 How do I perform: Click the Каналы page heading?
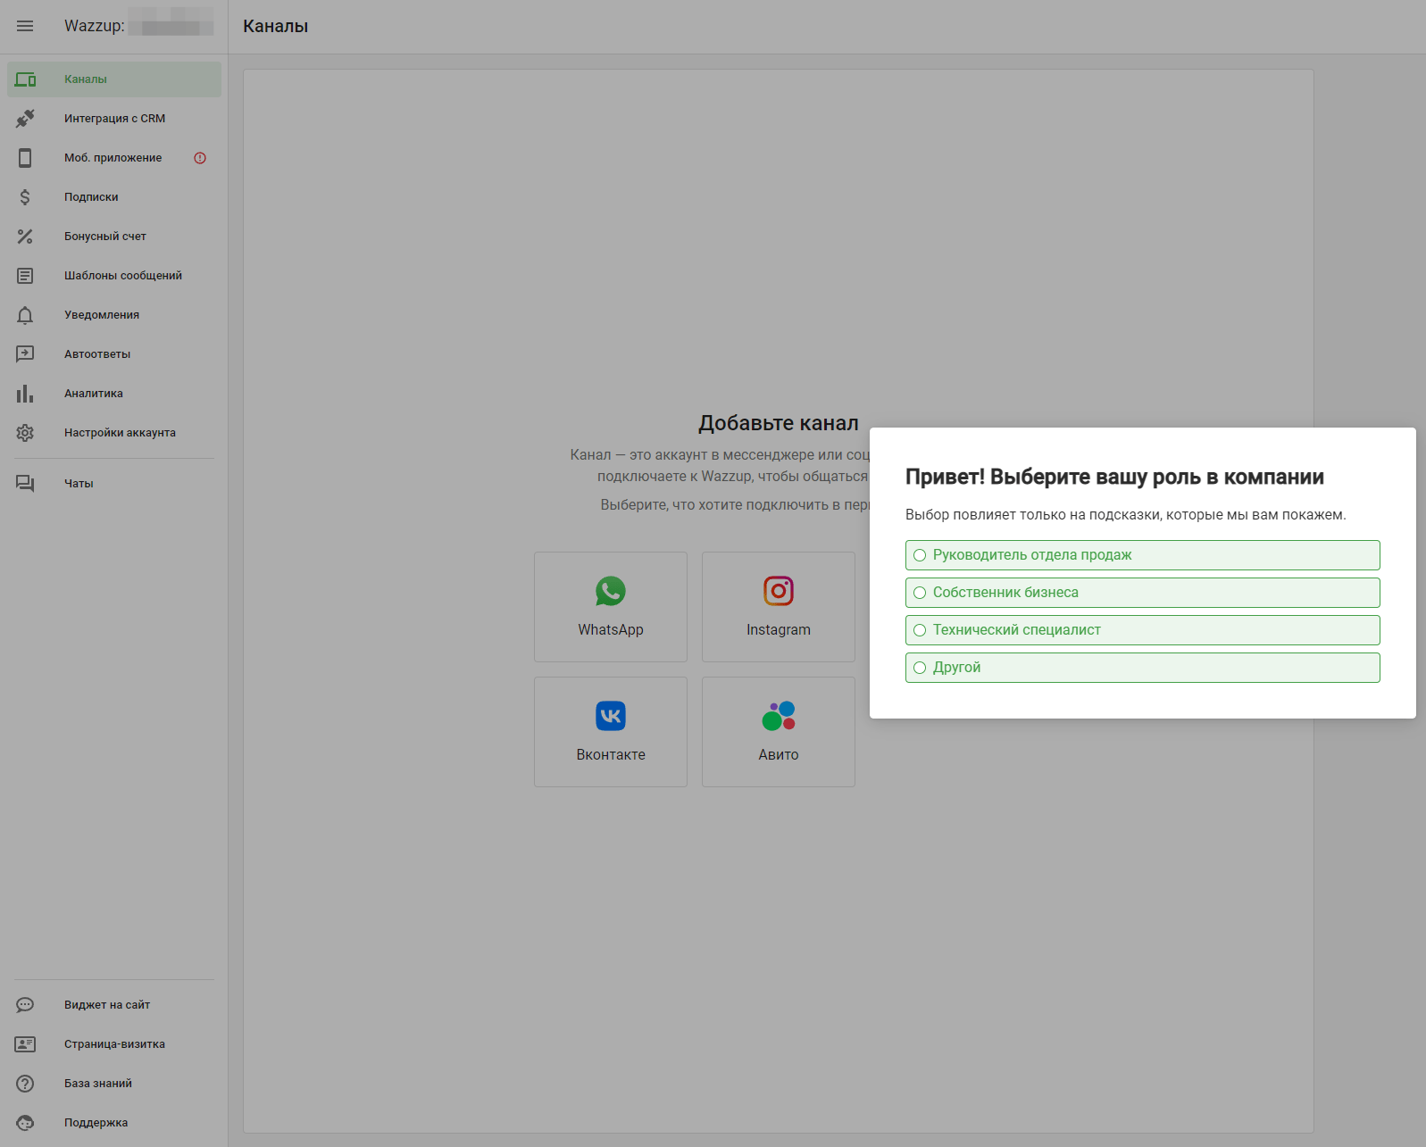(x=276, y=26)
